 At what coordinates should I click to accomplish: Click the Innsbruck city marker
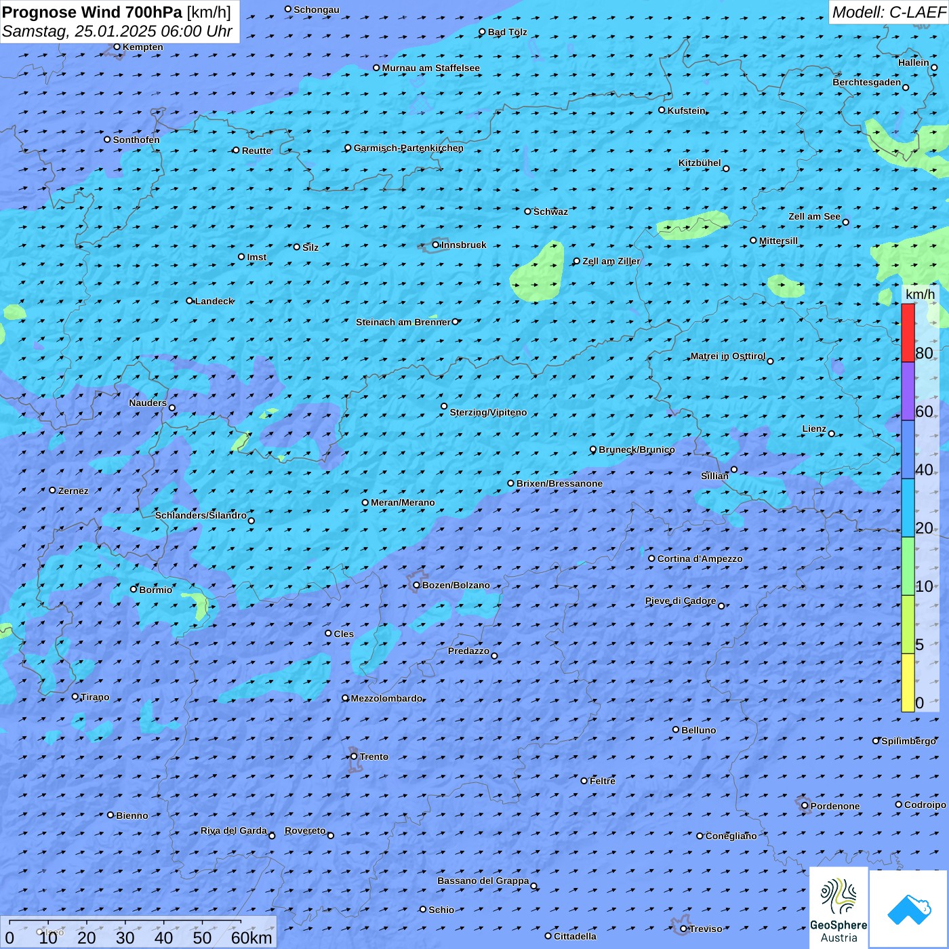tap(436, 245)
